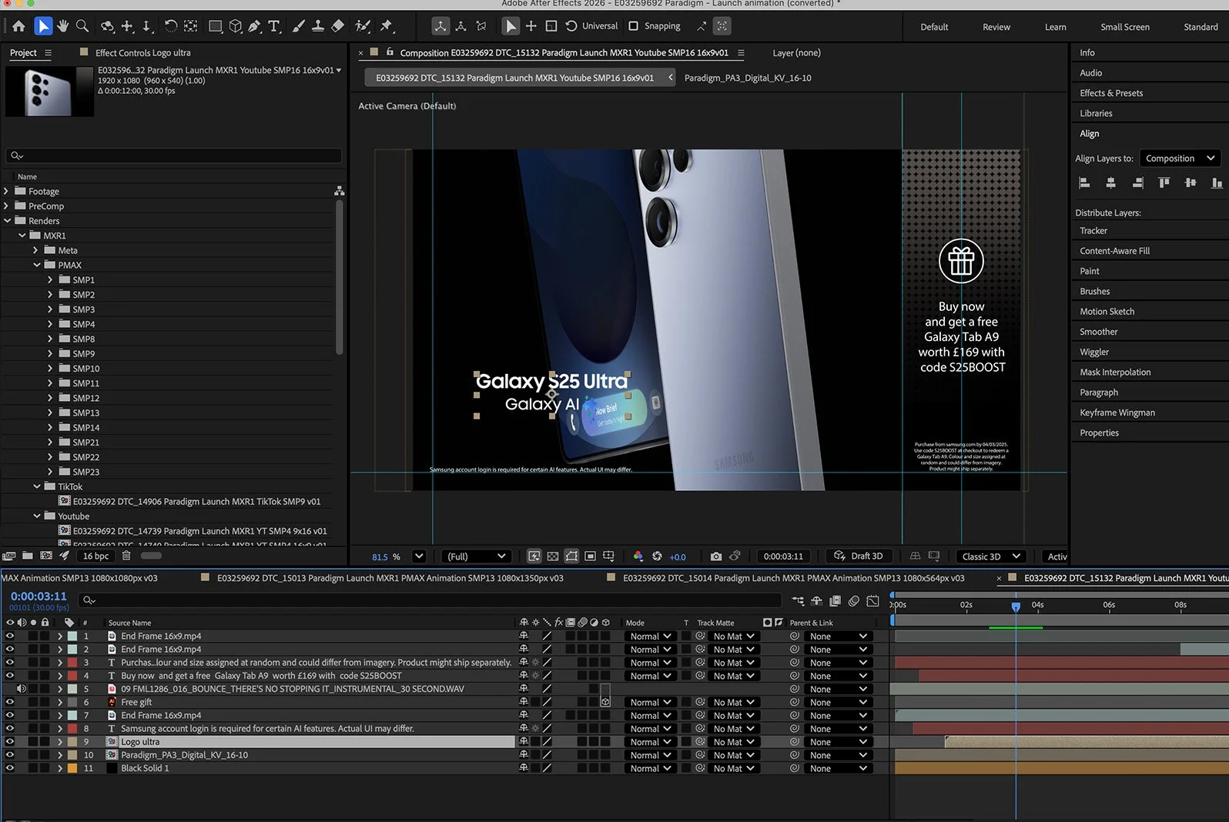This screenshot has height=822, width=1229.
Task: Click the 16 bpc color depth button
Action: pyautogui.click(x=96, y=556)
